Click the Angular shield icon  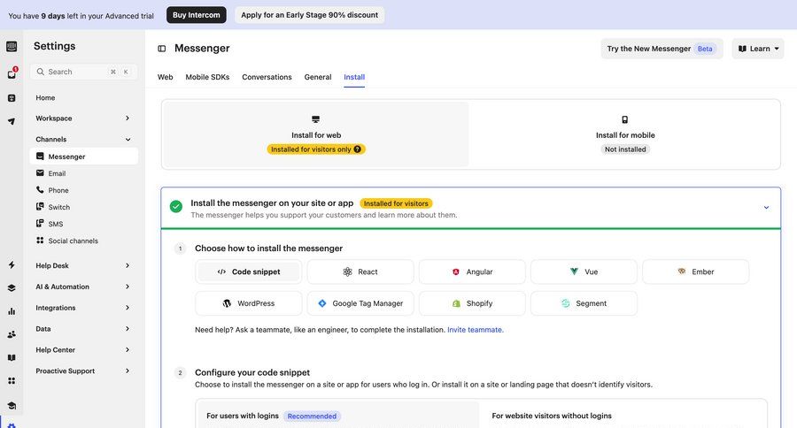pyautogui.click(x=455, y=271)
